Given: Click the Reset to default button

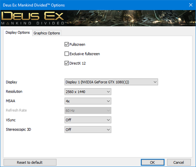Looking at the screenshot, I should point(30,162).
